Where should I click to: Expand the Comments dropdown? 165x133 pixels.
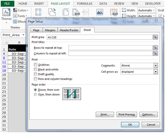(155, 65)
